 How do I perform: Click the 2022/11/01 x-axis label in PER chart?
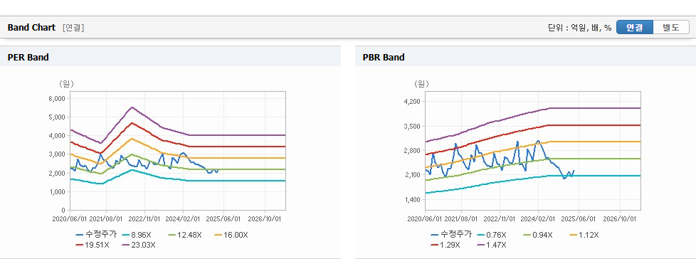click(x=144, y=219)
